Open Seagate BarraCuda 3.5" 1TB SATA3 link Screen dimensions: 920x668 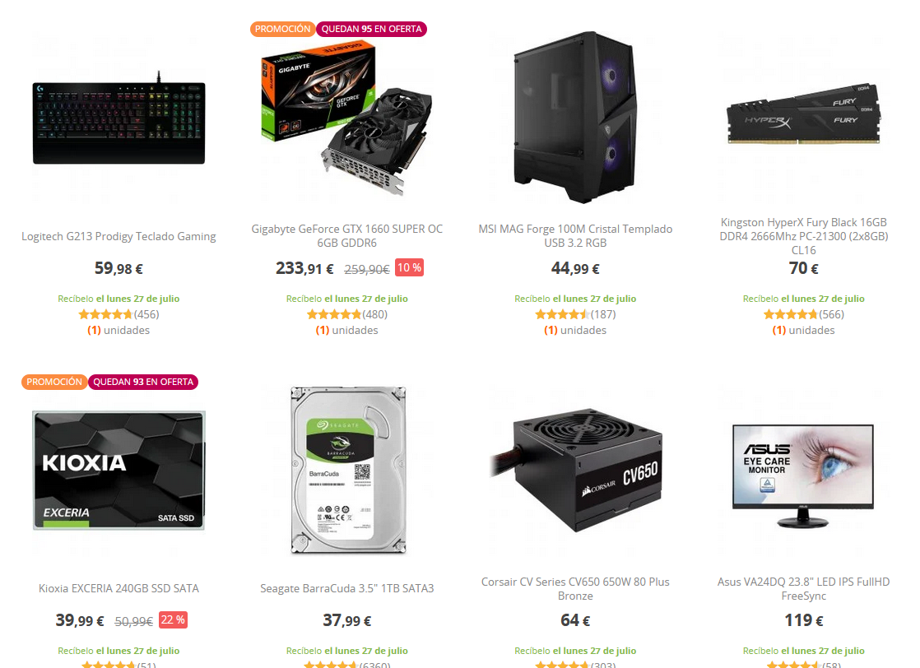pyautogui.click(x=346, y=588)
